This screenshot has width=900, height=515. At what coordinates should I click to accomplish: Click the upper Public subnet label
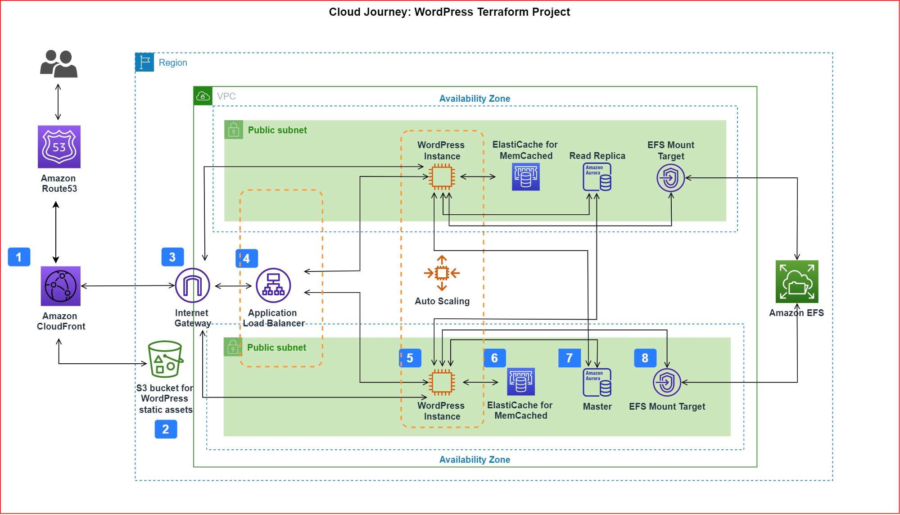(277, 130)
